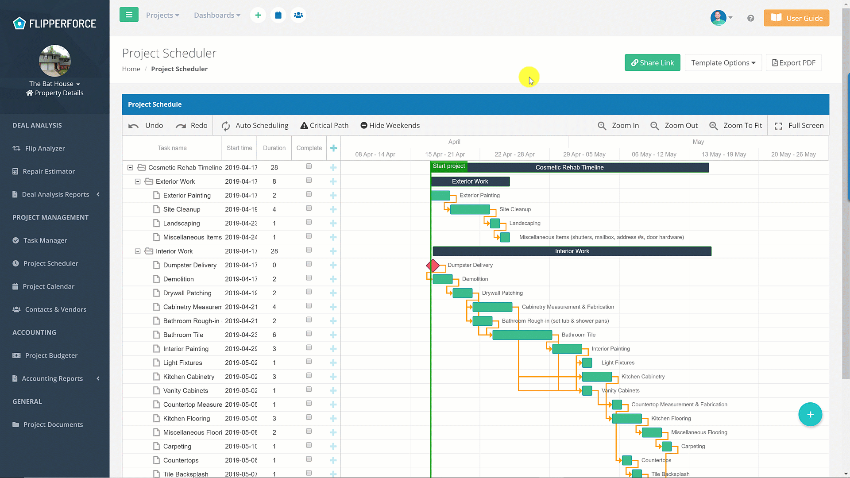
Task: Open Project Budgeter in sidebar
Action: tap(51, 355)
